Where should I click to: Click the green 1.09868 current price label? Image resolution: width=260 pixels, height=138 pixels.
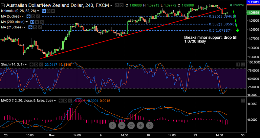pyautogui.click(x=253, y=12)
